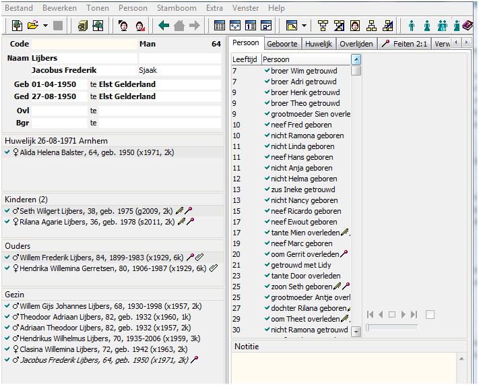Open dropdown arrow beside the image view icon
This screenshot has height=385, width=479.
[x=304, y=26]
